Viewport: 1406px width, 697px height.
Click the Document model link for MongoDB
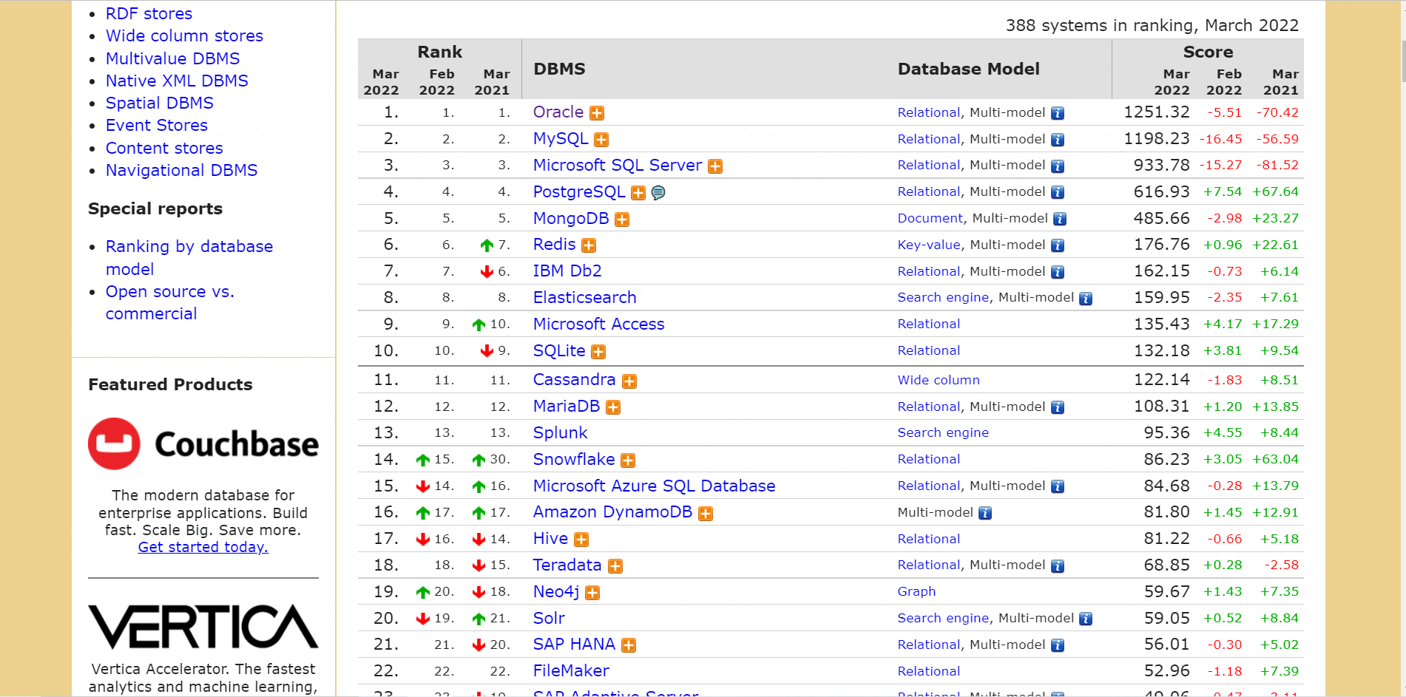pyautogui.click(x=930, y=218)
